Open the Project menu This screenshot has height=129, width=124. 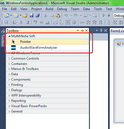point(36,9)
